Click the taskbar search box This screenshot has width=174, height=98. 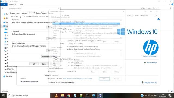point(28,96)
